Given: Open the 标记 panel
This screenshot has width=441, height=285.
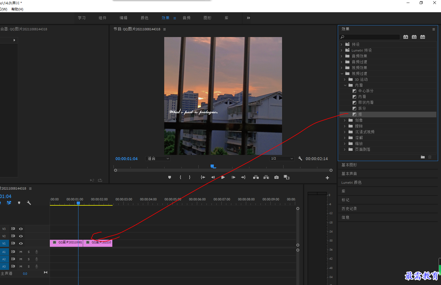Looking at the screenshot, I should 345,200.
